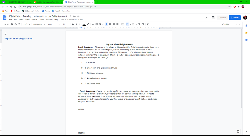Switch to P4 Integrated Science browser tab
This screenshot has width=250, height=136.
(17, 2)
